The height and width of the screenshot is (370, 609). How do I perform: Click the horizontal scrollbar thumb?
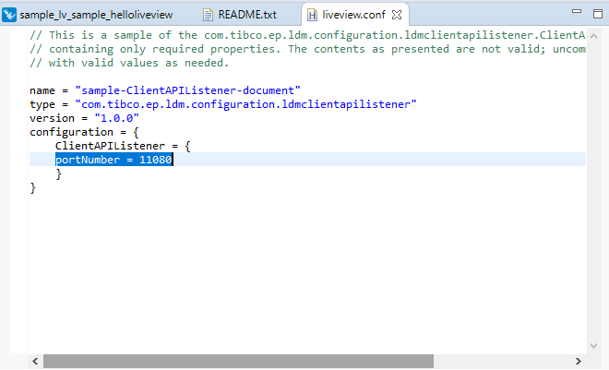(238, 361)
